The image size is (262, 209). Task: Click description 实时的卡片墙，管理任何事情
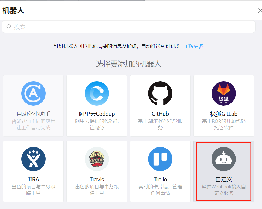pos(160,190)
